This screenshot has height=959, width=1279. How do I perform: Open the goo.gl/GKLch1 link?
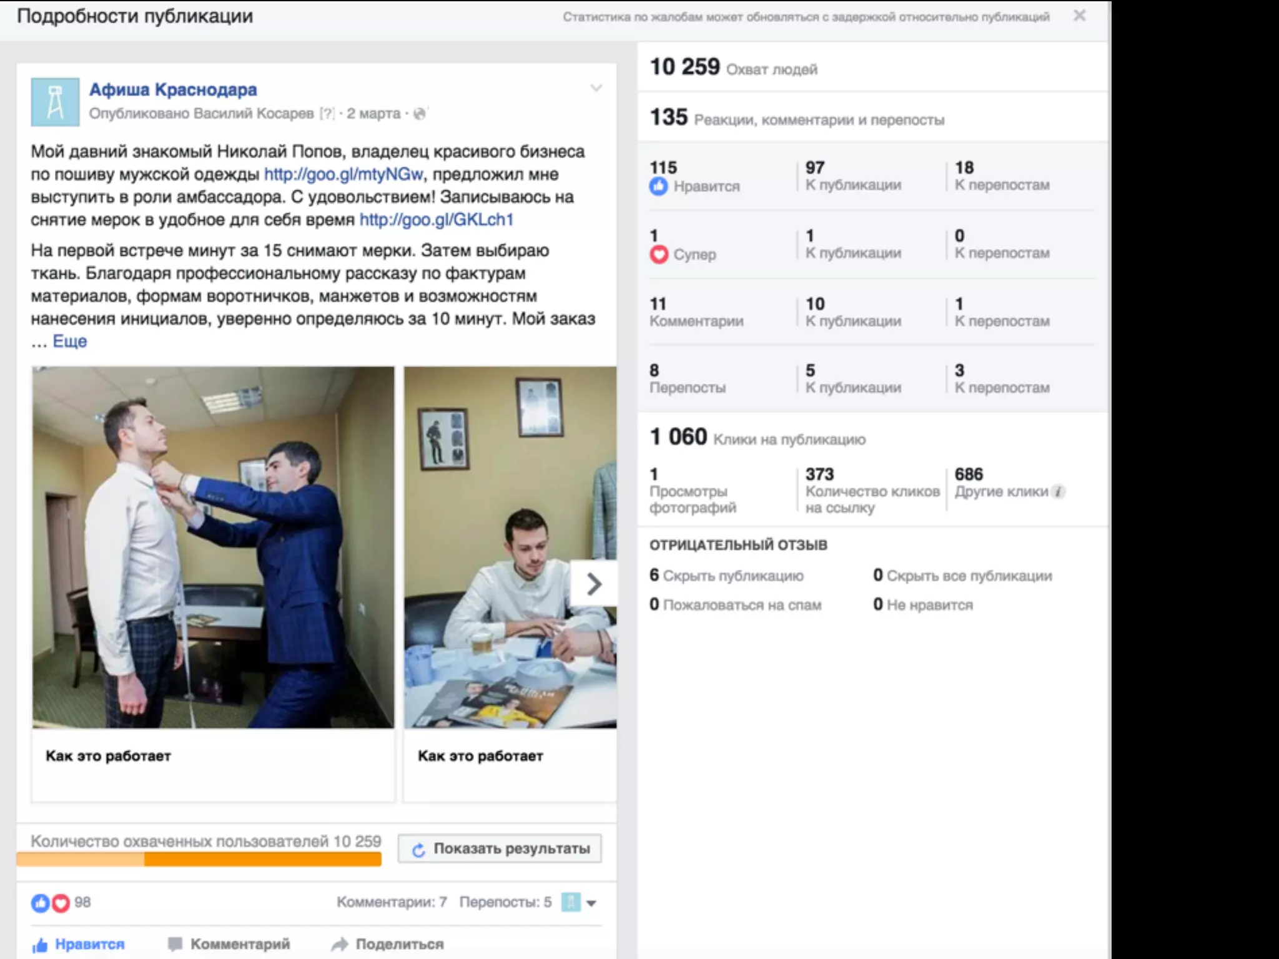coord(436,220)
